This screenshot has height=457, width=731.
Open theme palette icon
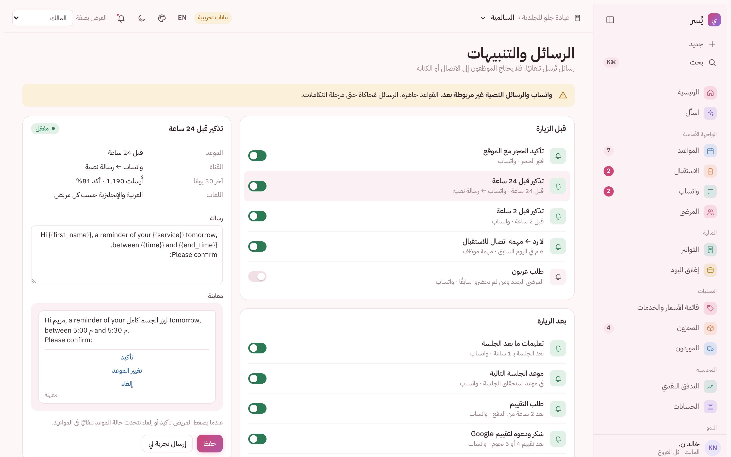point(162,18)
